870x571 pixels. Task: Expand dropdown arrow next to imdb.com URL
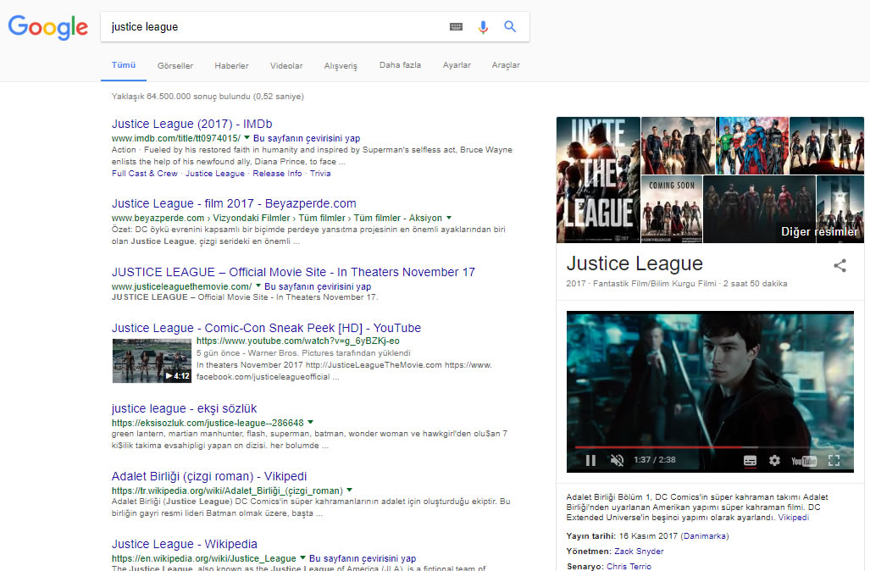tap(247, 137)
